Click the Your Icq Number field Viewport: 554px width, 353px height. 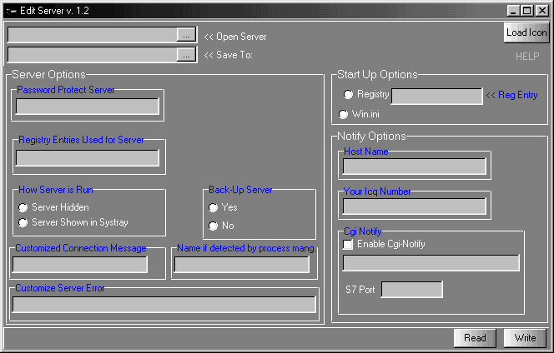[x=415, y=206]
